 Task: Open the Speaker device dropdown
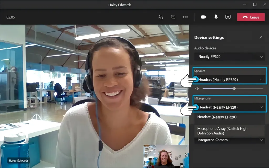[x=230, y=80]
